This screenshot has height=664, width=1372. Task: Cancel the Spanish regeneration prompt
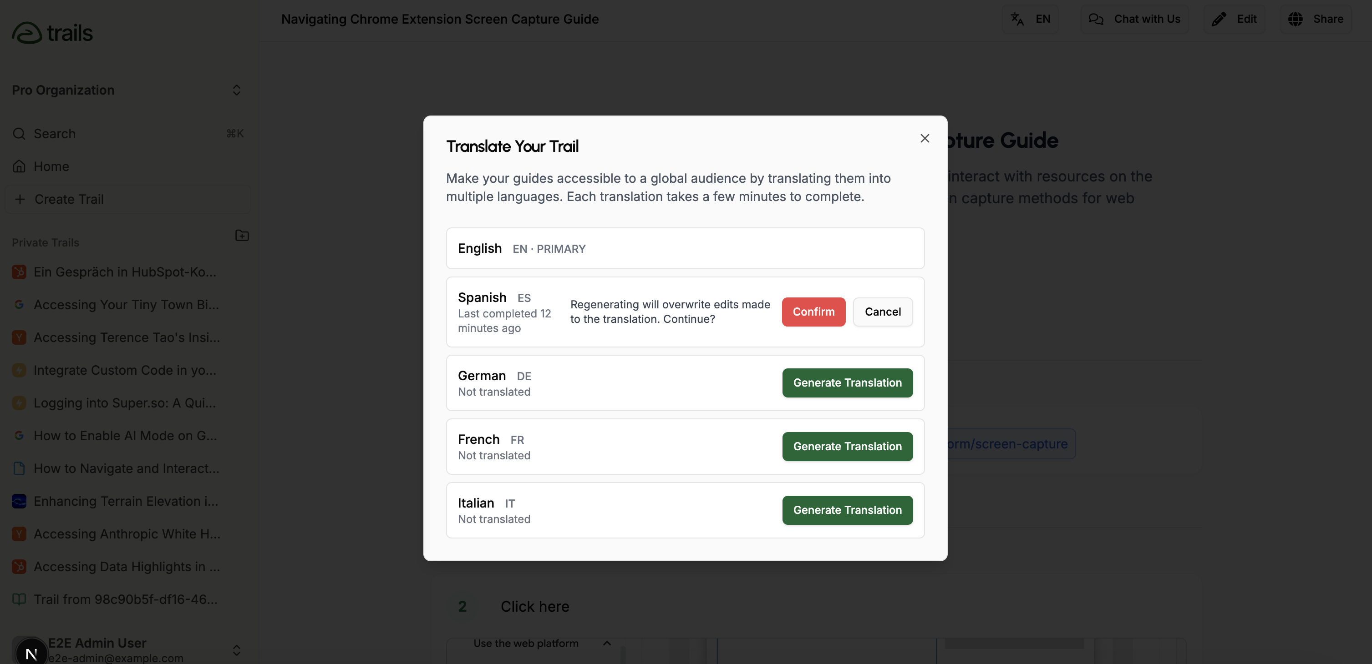click(x=883, y=312)
